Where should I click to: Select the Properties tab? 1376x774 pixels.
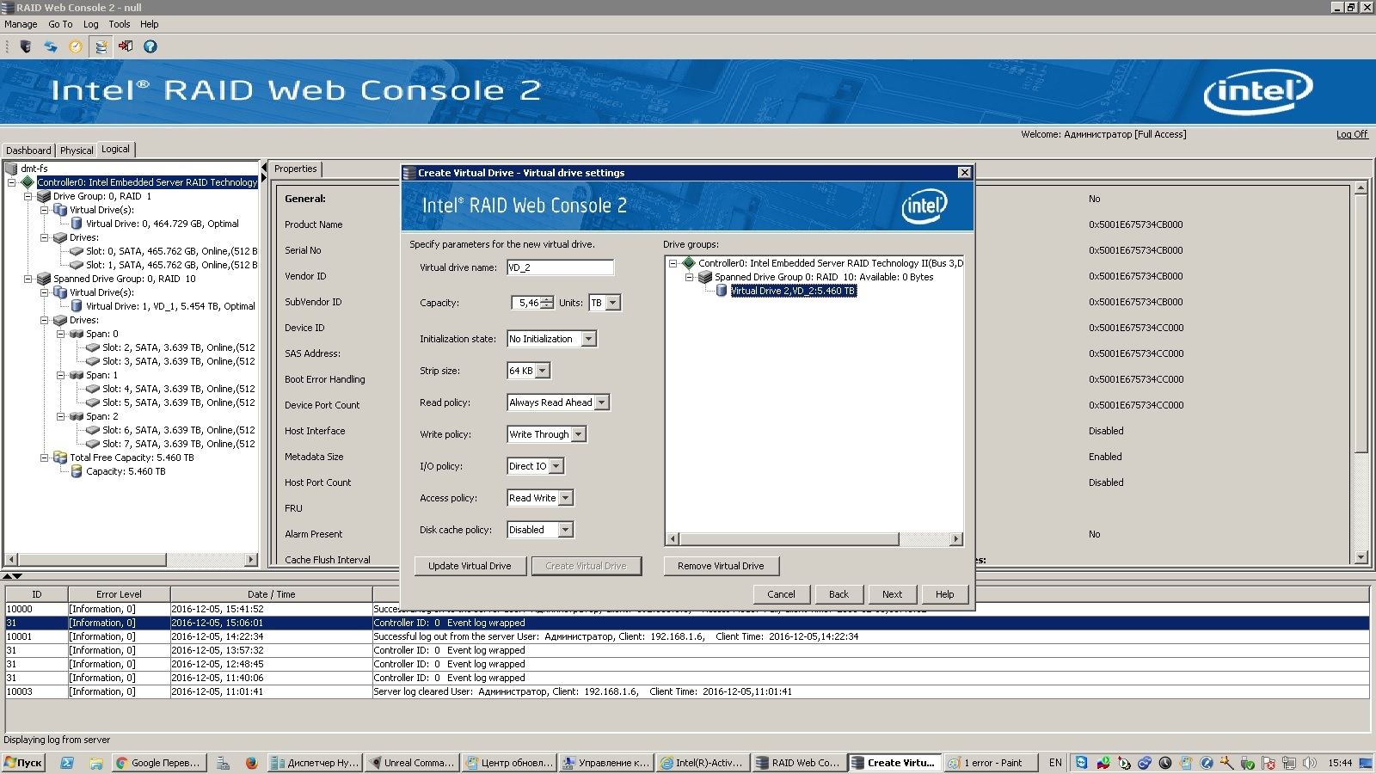click(x=296, y=169)
